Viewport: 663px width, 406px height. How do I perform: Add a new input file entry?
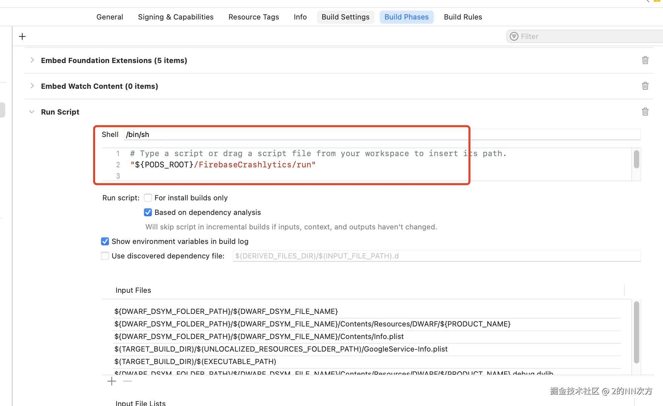tap(112, 381)
